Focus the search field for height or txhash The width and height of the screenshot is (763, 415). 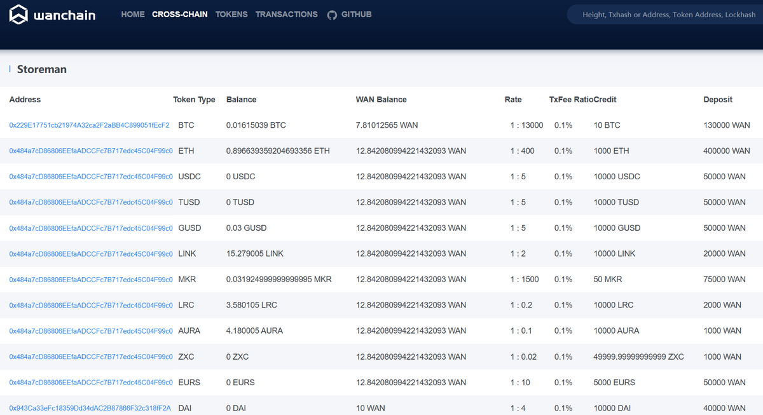point(665,15)
